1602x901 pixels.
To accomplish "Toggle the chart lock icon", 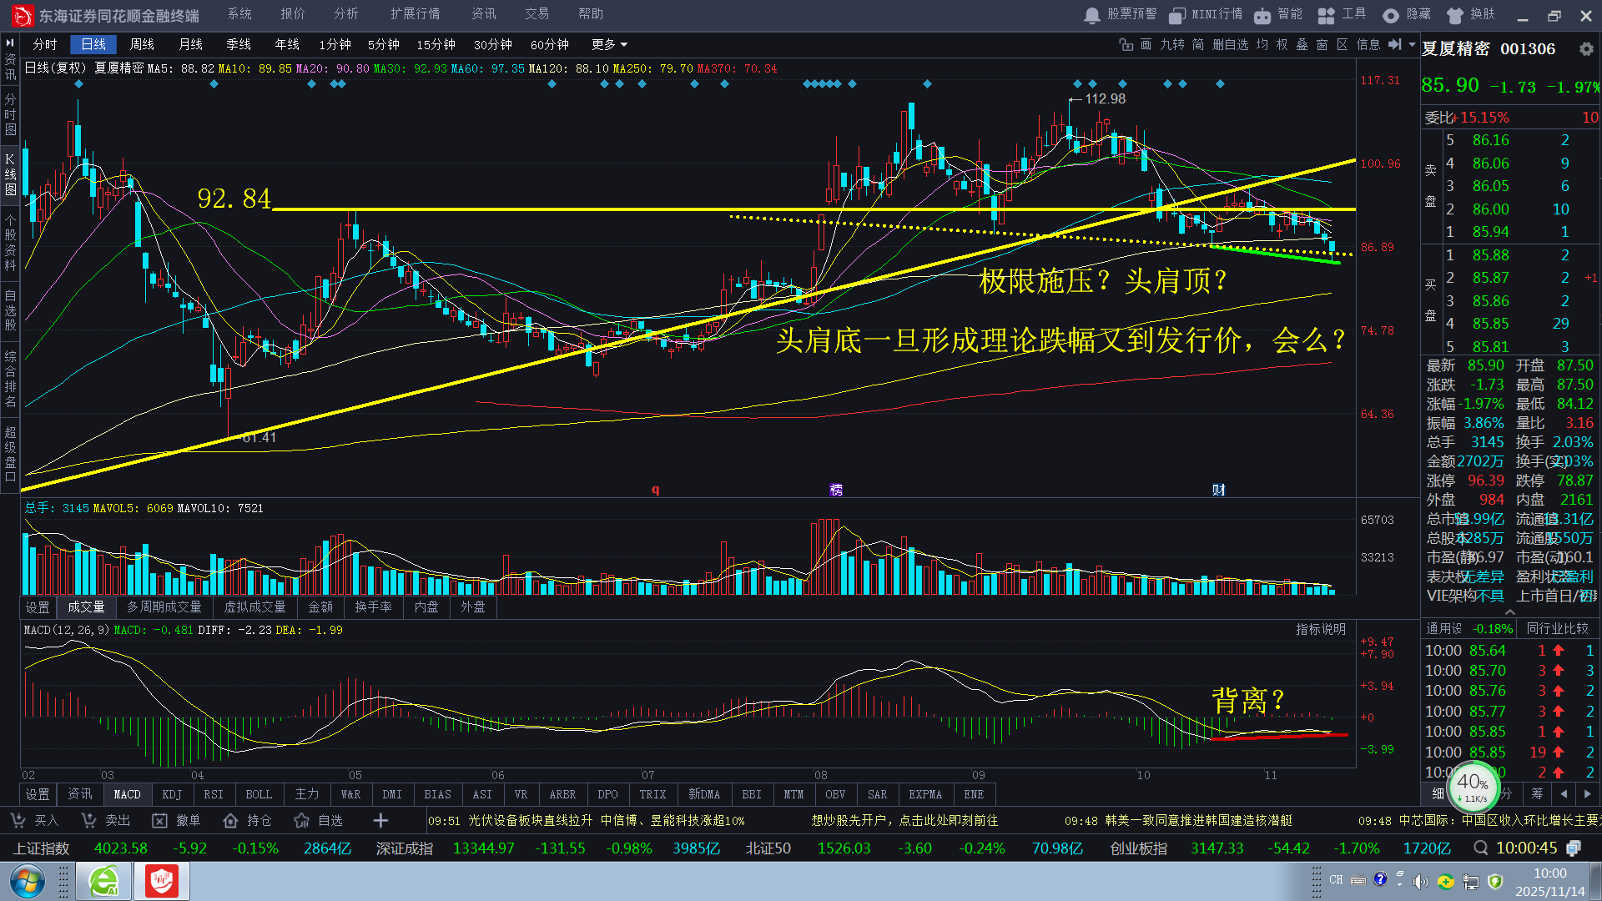I will (1126, 45).
